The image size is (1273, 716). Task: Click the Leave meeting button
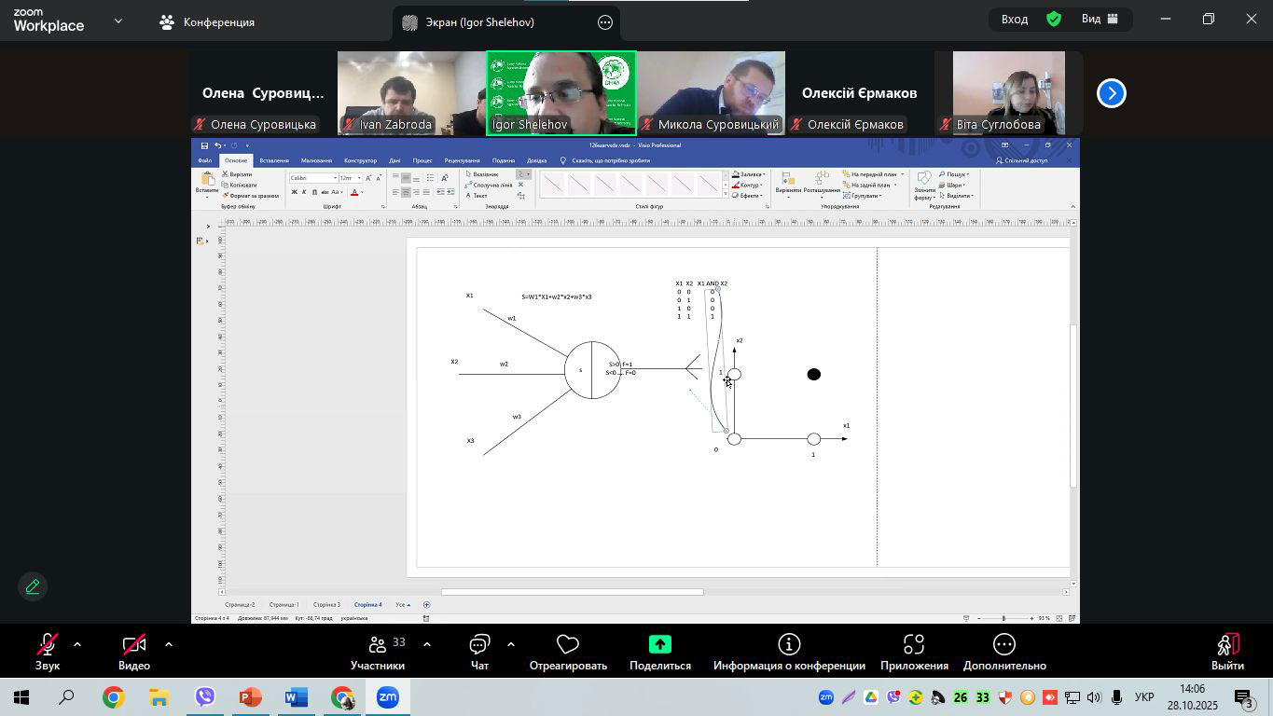pyautogui.click(x=1227, y=651)
